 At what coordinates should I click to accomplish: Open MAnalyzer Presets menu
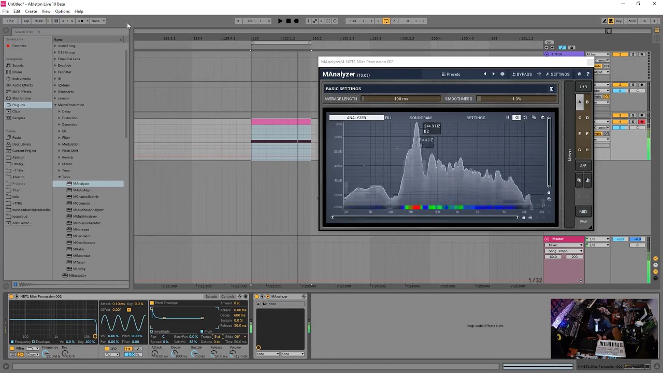pyautogui.click(x=451, y=74)
